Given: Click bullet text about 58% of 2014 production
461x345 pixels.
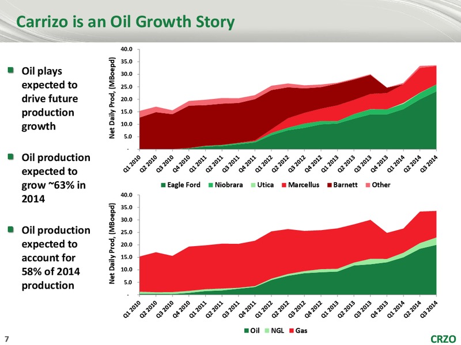Looking at the screenshot, I should pyautogui.click(x=56, y=258).
